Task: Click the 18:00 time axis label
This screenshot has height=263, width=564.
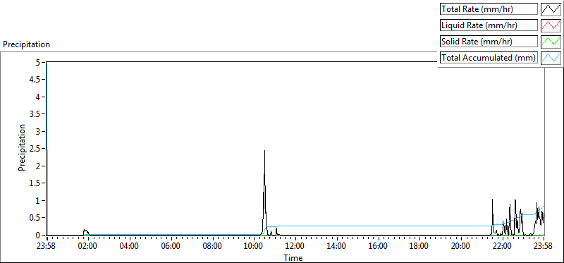Action: click(419, 247)
